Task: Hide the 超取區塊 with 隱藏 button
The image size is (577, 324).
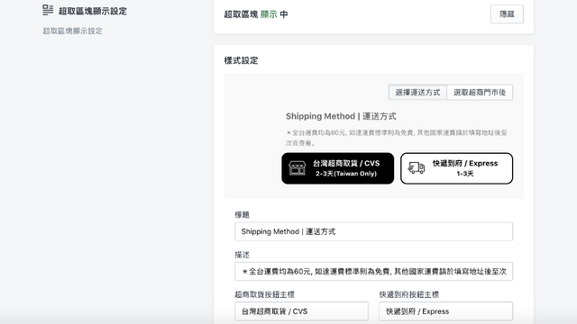Action: pyautogui.click(x=507, y=14)
